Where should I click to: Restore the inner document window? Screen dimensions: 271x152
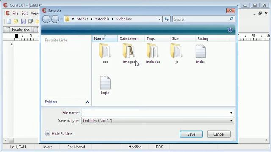pos(260,13)
